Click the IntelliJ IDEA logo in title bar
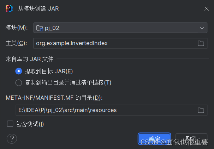 click(x=9, y=8)
